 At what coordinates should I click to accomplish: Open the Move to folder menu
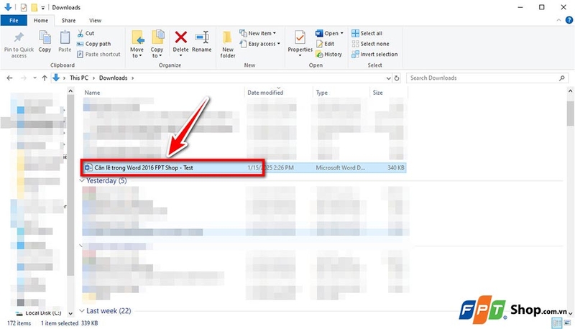pyautogui.click(x=137, y=44)
